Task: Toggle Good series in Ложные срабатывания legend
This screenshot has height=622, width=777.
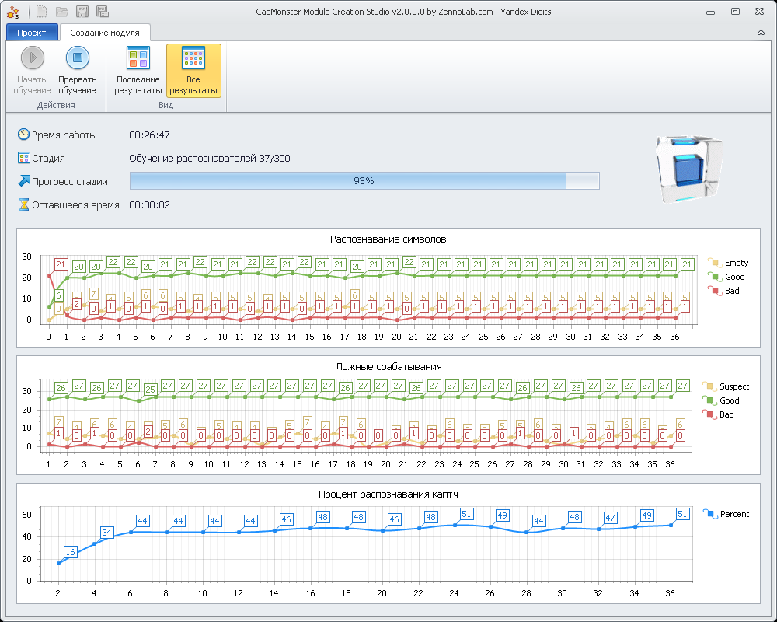Action: [721, 400]
